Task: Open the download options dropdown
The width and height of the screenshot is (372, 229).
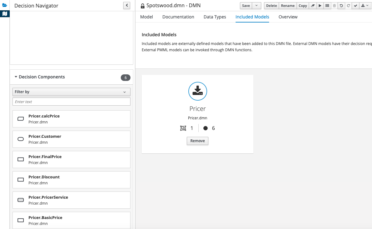Action: [365, 6]
